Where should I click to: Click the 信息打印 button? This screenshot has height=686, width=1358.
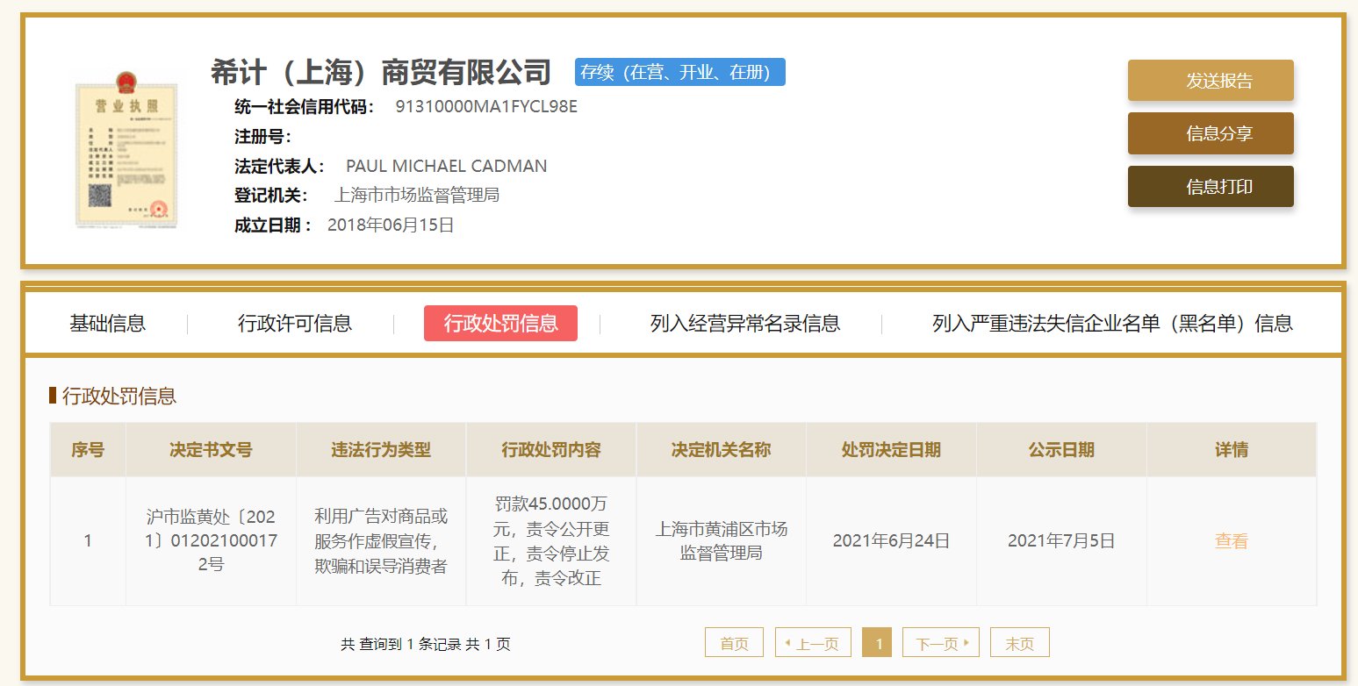pyautogui.click(x=1211, y=186)
